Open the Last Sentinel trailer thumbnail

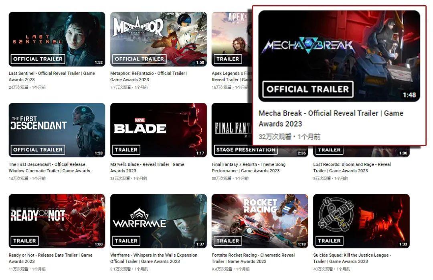[x=57, y=39]
